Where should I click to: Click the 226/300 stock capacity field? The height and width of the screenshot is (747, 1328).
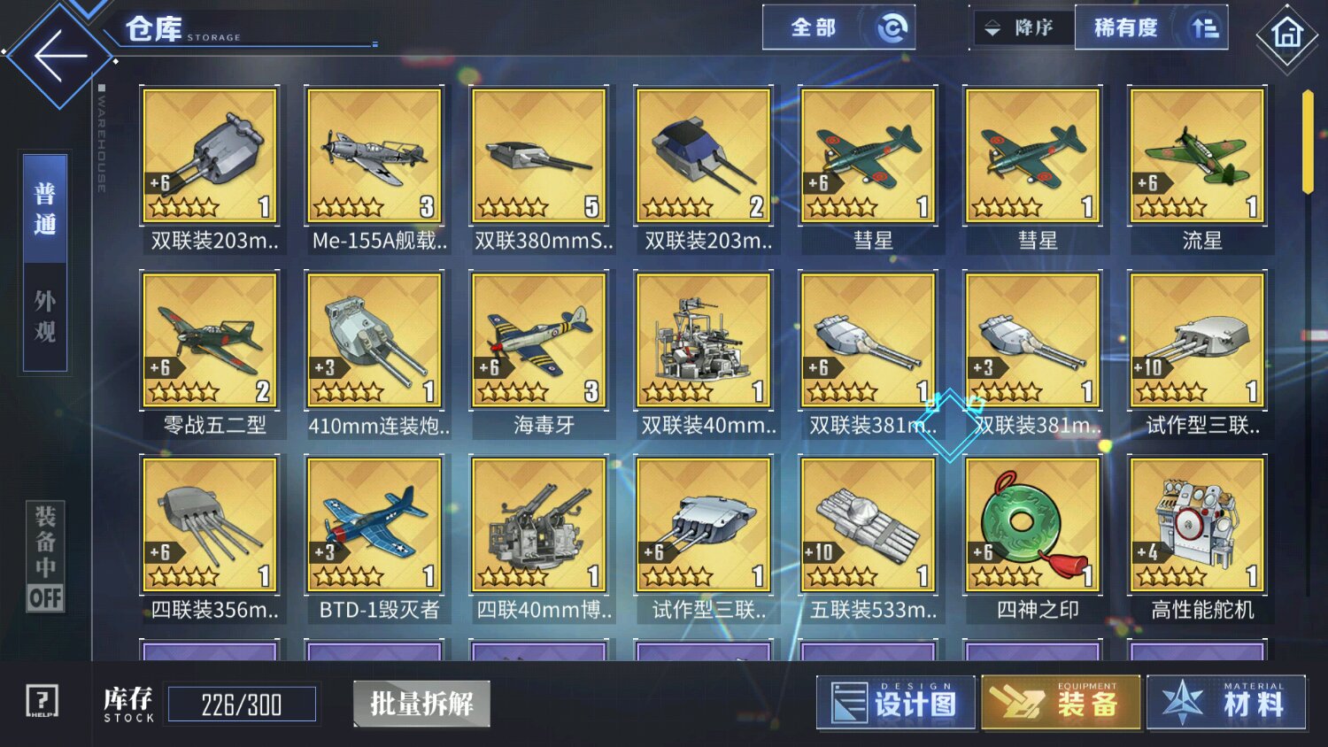tap(242, 705)
